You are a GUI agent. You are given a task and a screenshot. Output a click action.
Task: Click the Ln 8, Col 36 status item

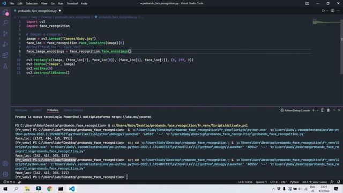(245, 182)
